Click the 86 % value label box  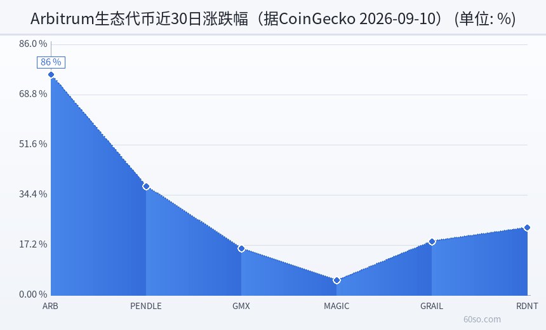51,62
